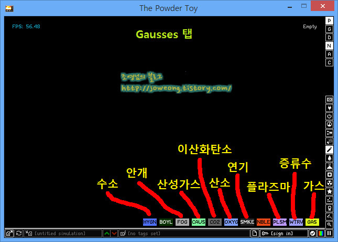This screenshot has height=242, width=338.
Task: Click the Powder Toy title bar icon
Action: 9,8
